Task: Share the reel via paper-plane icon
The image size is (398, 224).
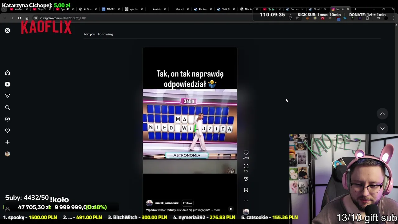Action: 246,179
